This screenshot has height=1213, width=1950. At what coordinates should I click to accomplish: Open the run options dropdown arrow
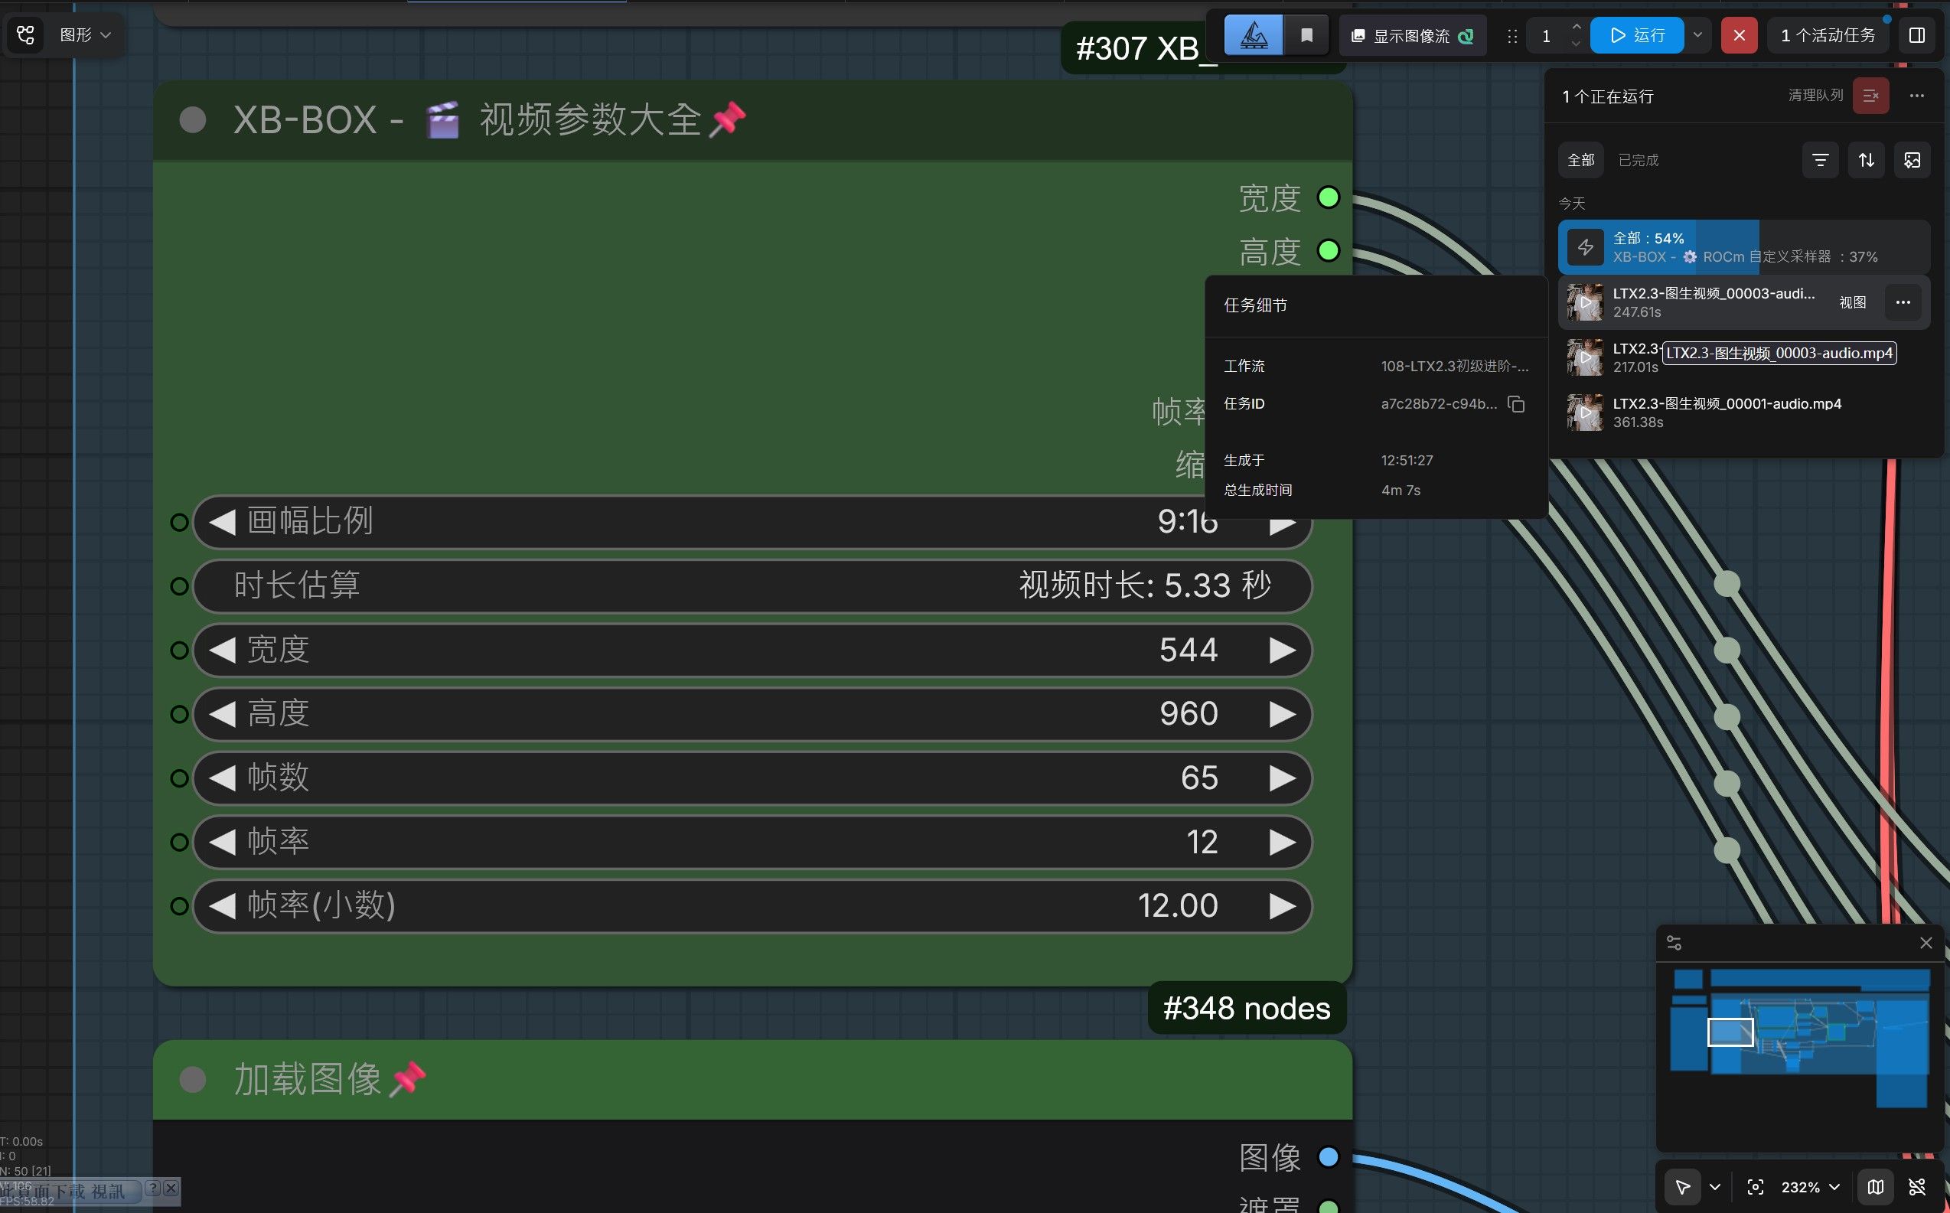(x=1697, y=35)
